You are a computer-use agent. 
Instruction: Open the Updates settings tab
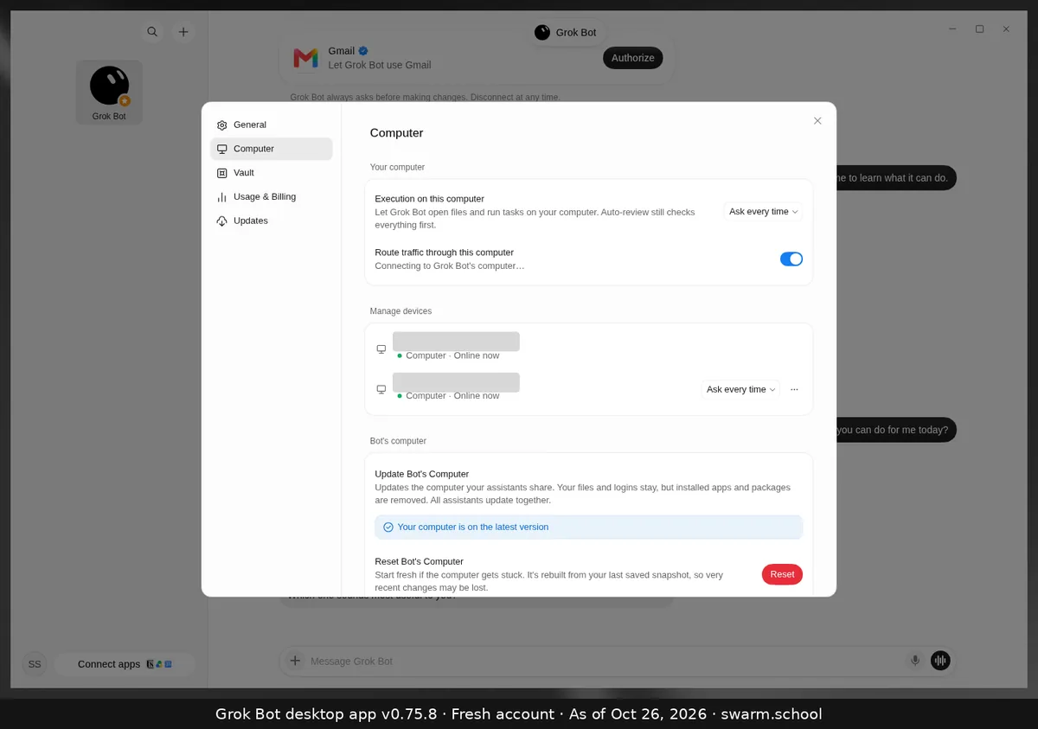point(271,221)
